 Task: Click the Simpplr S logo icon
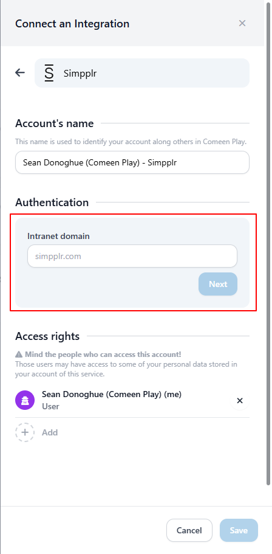point(49,73)
